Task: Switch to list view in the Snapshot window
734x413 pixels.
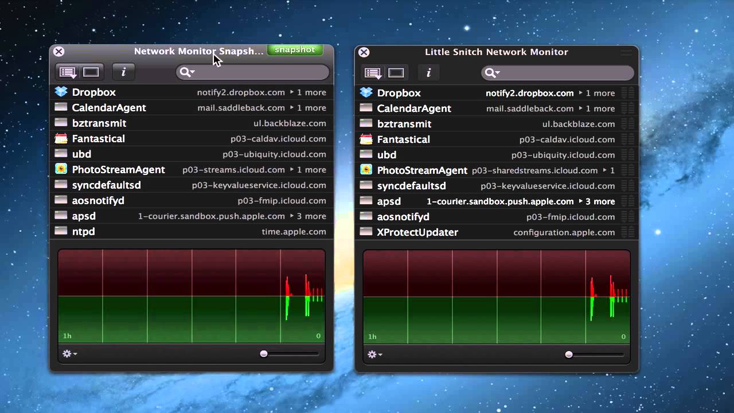Action: (68, 72)
